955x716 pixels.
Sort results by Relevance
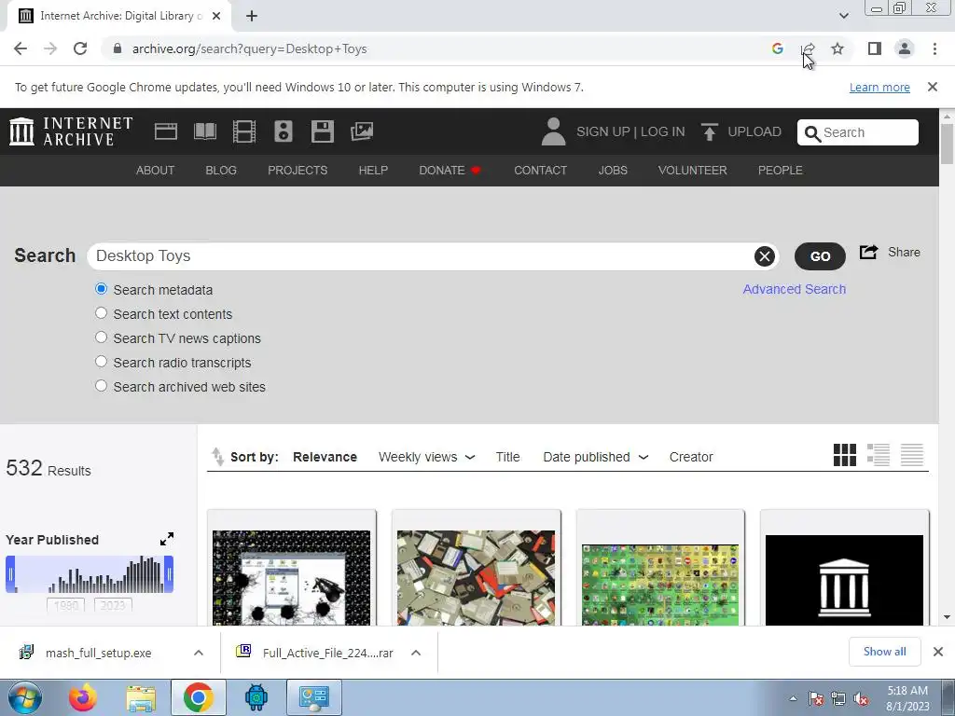tap(325, 457)
